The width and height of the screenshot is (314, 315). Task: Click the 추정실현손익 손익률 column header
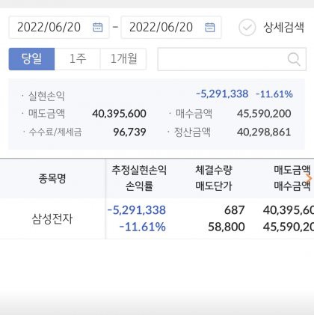(x=139, y=178)
